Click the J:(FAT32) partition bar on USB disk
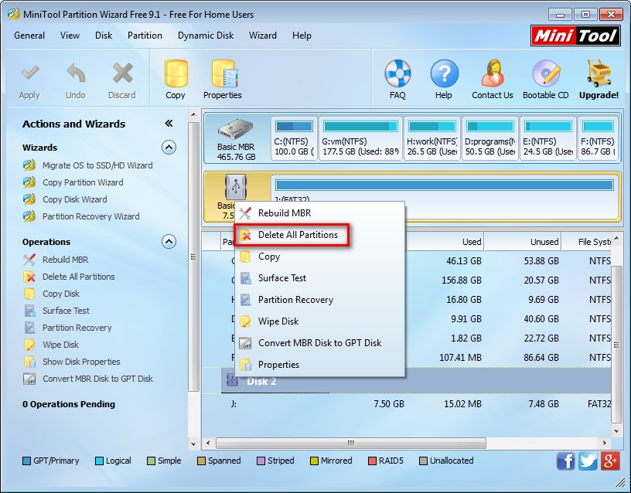This screenshot has height=493, width=631. pyautogui.click(x=445, y=185)
